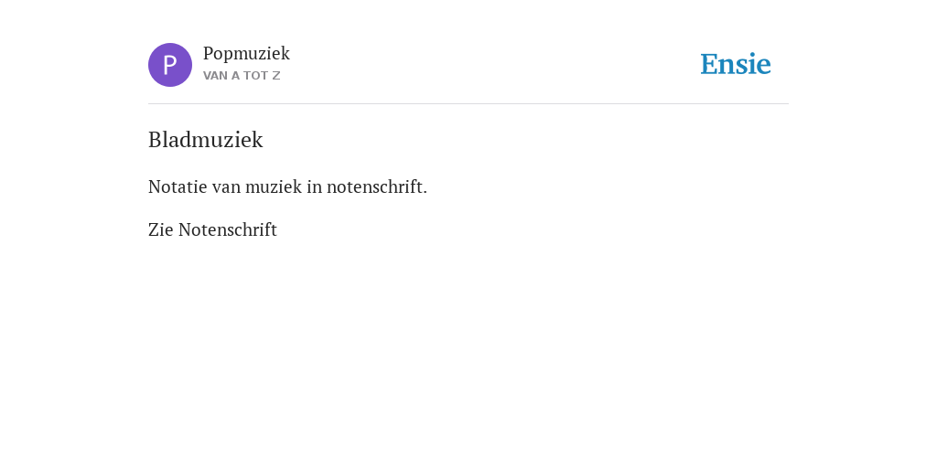
Task: Click the Bladmuziek heading
Action: click(206, 140)
